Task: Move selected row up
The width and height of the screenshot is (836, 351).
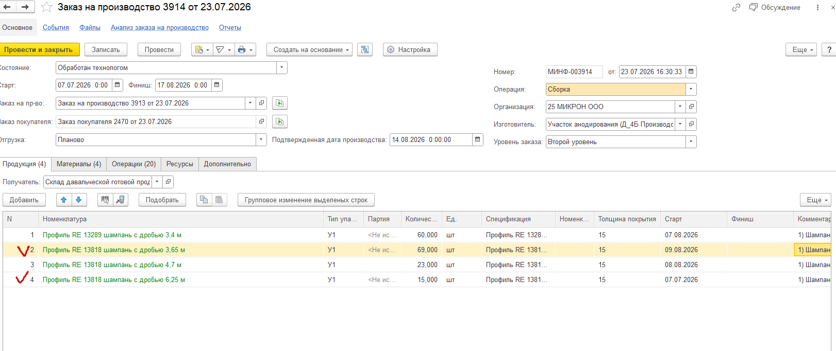Action: tap(63, 200)
